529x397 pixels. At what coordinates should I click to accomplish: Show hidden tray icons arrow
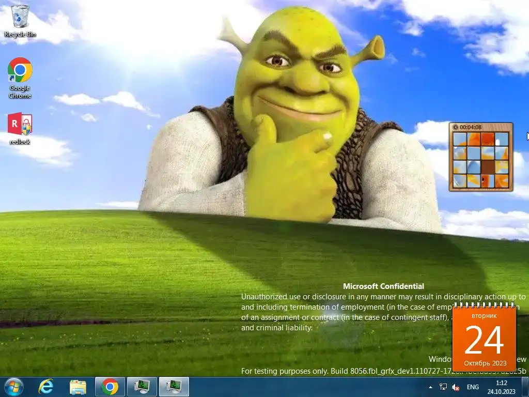pyautogui.click(x=430, y=387)
